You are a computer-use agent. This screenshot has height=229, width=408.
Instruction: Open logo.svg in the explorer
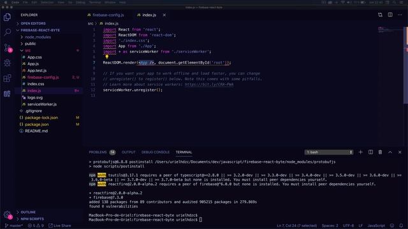pos(35,97)
